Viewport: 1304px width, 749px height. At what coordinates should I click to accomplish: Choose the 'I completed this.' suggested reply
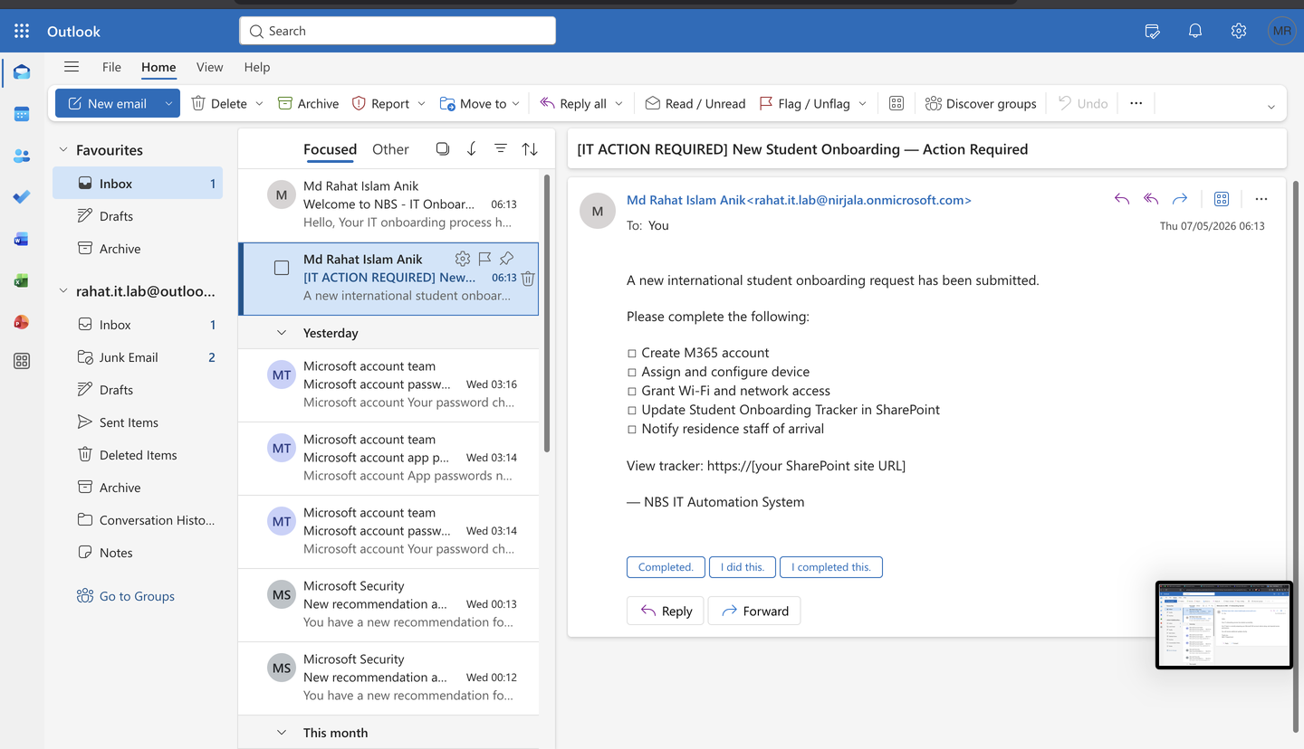click(831, 567)
